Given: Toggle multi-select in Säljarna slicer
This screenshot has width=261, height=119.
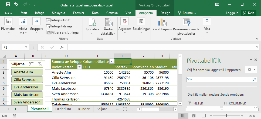Looking at the screenshot, I should (31, 64).
